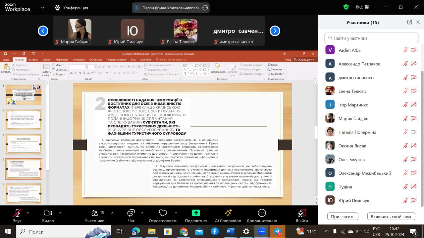Expand audio options arrow beside Звук

point(28,213)
